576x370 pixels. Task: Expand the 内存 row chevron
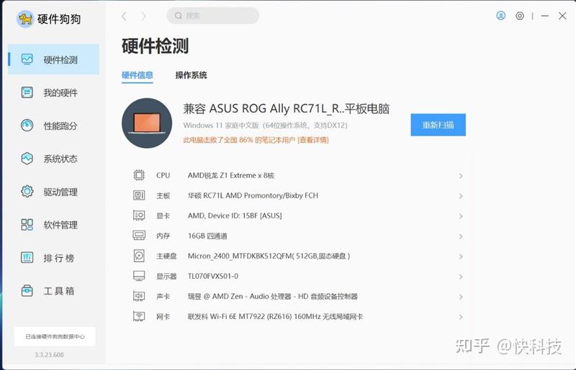pos(460,236)
